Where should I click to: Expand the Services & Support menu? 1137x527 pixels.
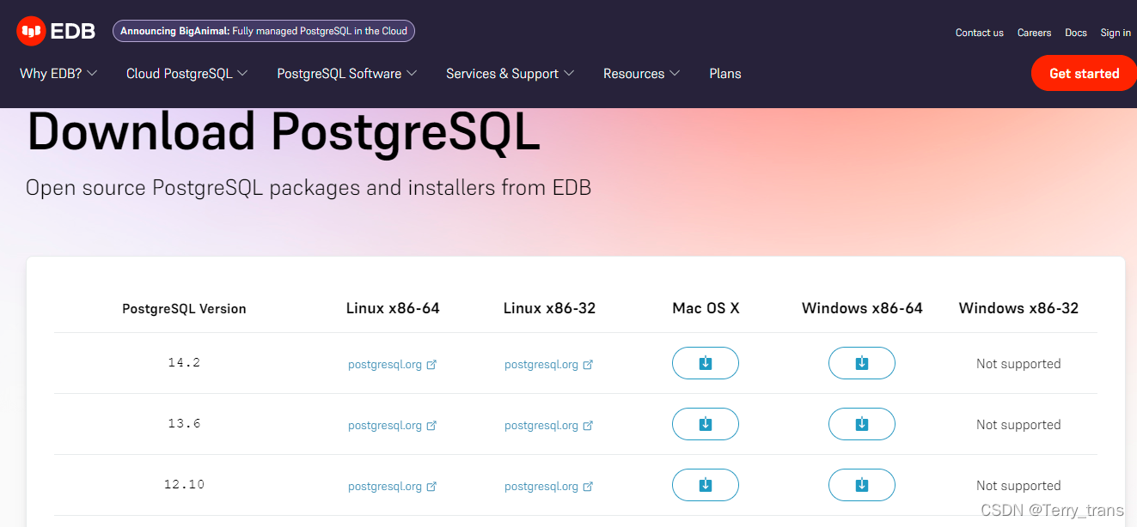510,74
